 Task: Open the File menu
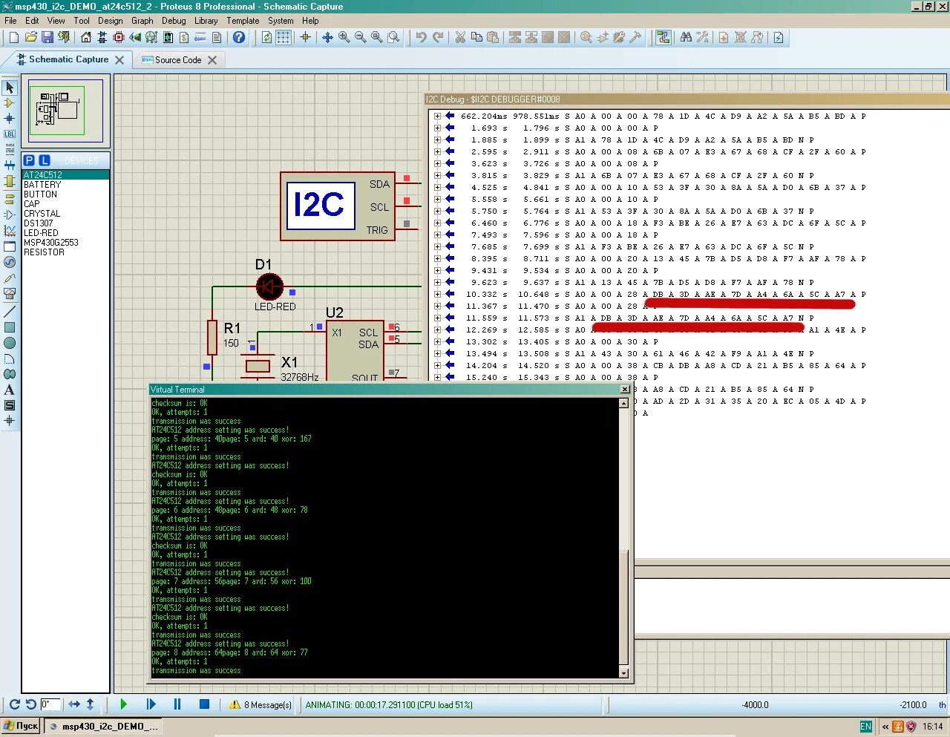pyautogui.click(x=10, y=21)
